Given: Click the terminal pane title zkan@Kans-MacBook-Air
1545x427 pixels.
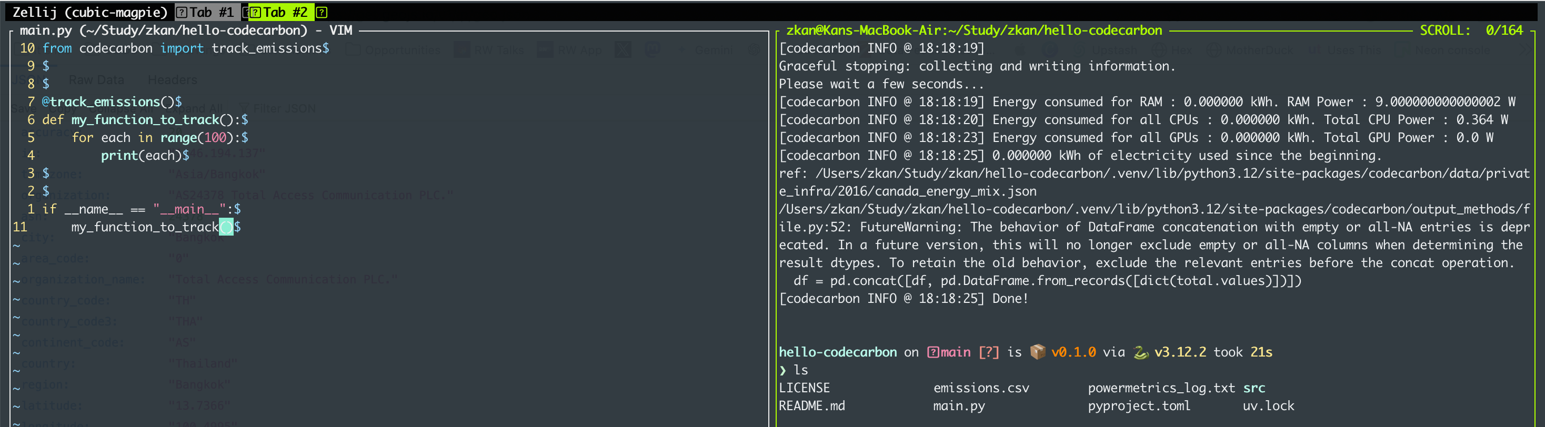Looking at the screenshot, I should click(x=974, y=30).
